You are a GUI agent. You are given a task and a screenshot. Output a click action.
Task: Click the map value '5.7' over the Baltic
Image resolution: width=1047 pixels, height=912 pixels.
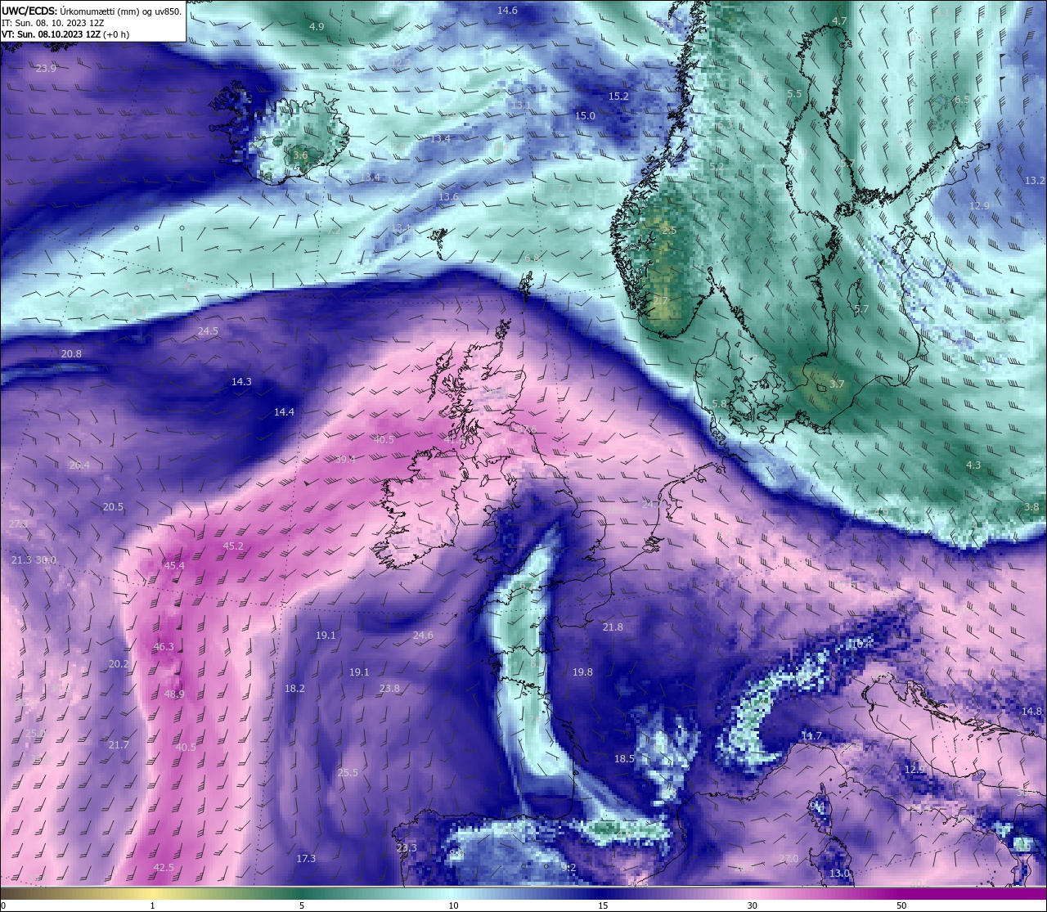click(x=861, y=308)
